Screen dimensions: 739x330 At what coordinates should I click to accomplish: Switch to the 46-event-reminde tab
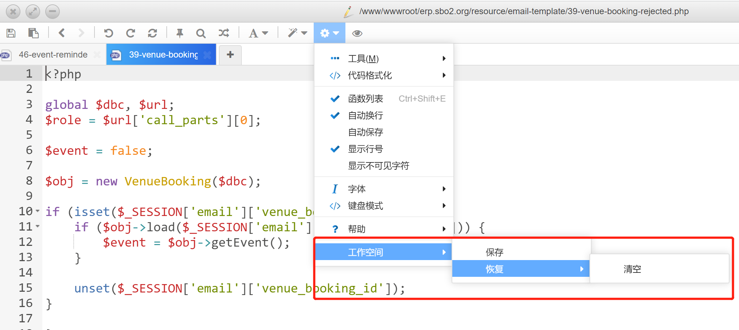tap(53, 55)
